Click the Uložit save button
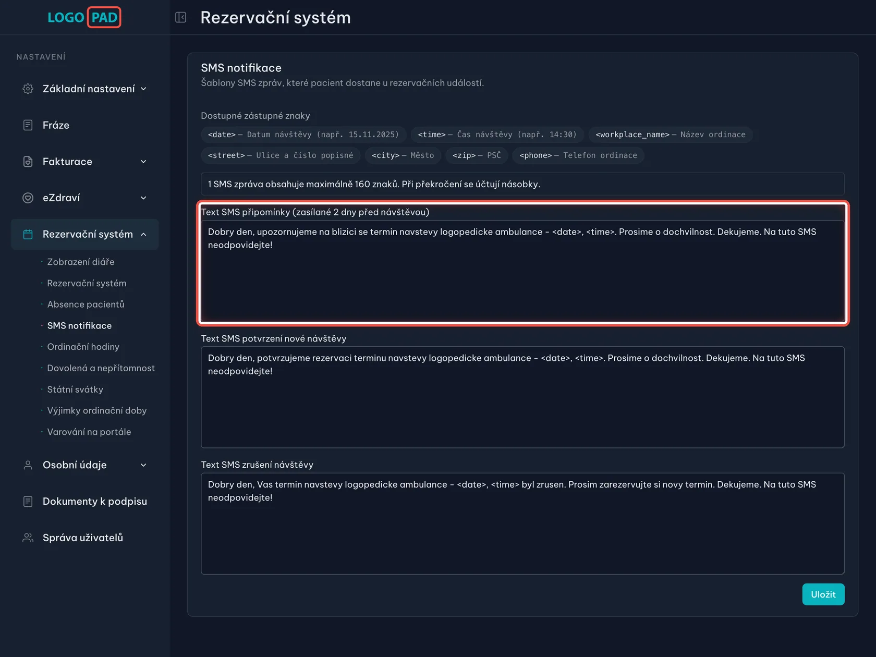The height and width of the screenshot is (657, 876). click(x=823, y=594)
